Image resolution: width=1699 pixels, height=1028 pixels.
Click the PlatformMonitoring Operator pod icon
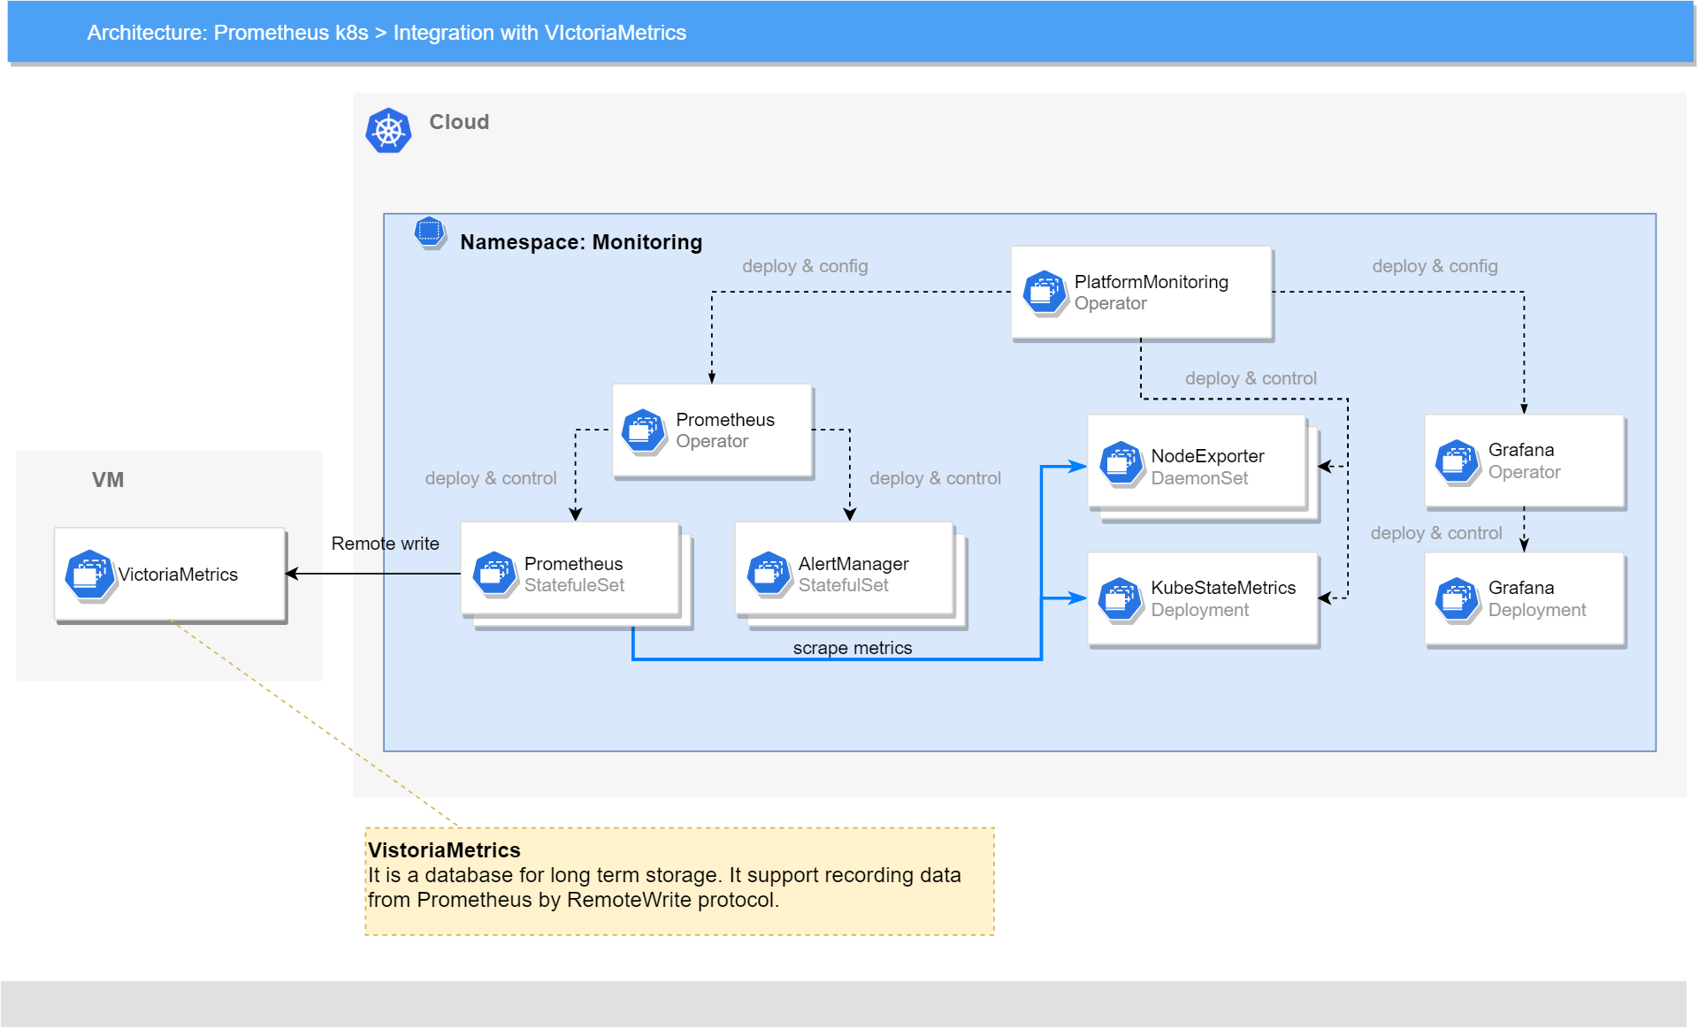click(x=1045, y=293)
